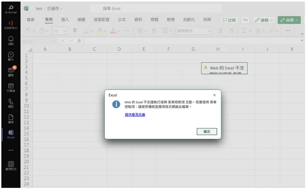Open the 團隊 teams icon
Image resolution: width=306 pixels, height=189 pixels.
pyautogui.click(x=11, y=72)
